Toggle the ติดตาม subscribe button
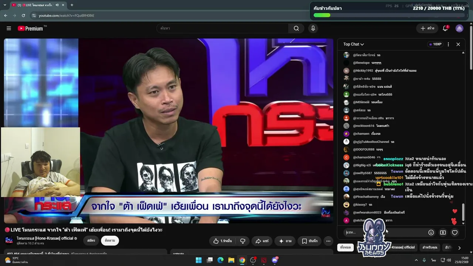 110,241
